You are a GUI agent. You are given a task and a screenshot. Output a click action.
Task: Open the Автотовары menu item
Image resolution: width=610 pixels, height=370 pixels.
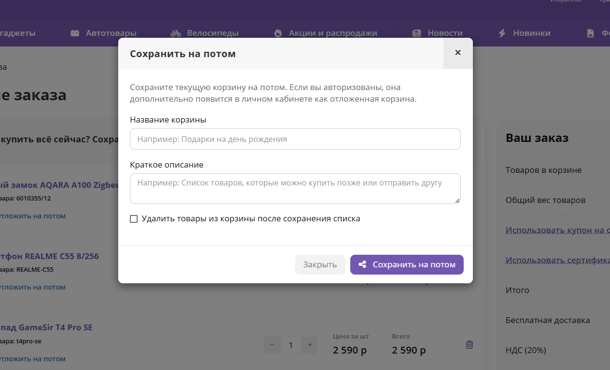[110, 33]
